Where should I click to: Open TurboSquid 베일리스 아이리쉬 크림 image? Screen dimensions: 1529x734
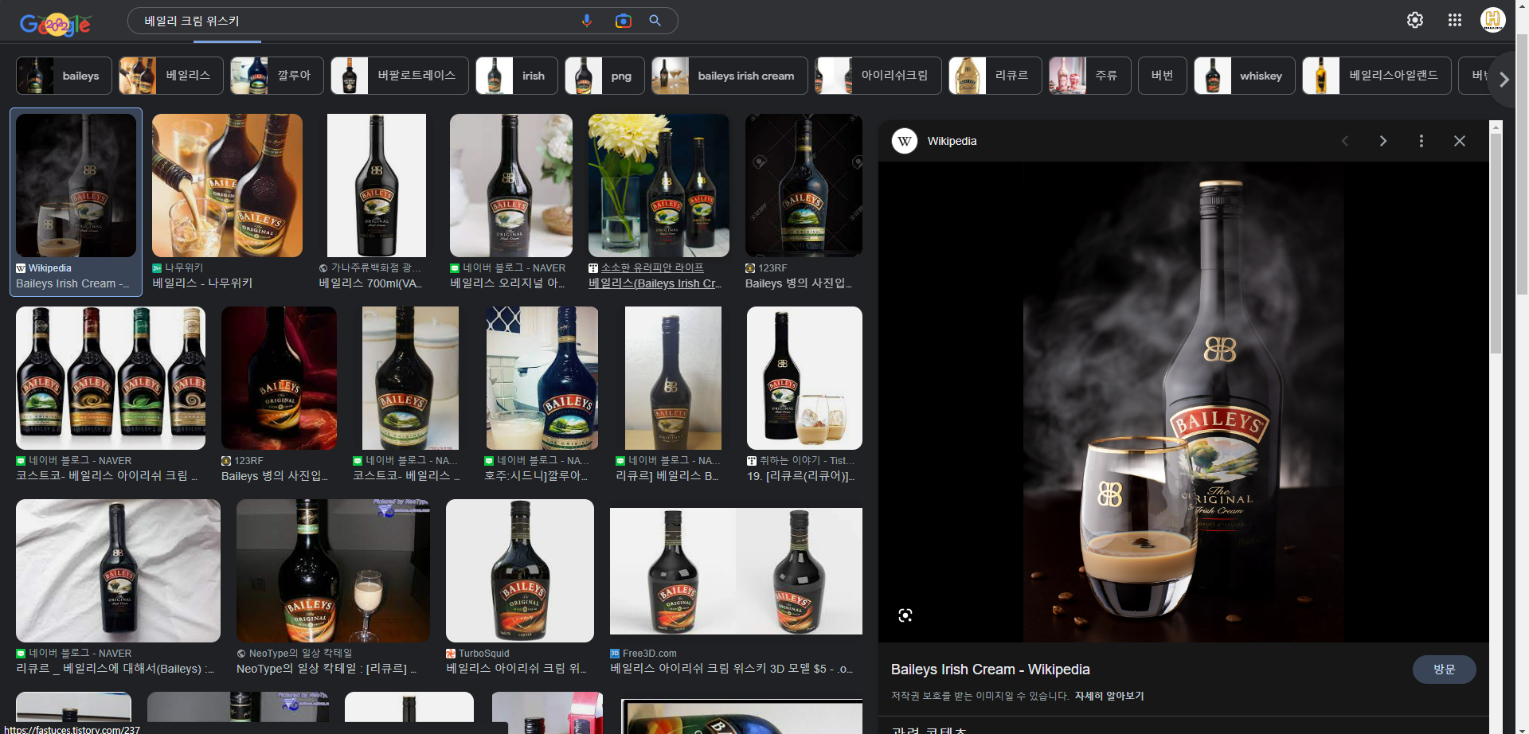point(520,571)
